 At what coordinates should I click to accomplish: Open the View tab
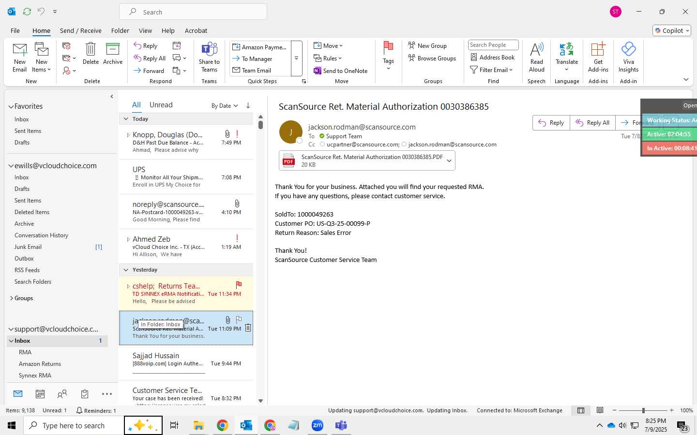click(145, 30)
